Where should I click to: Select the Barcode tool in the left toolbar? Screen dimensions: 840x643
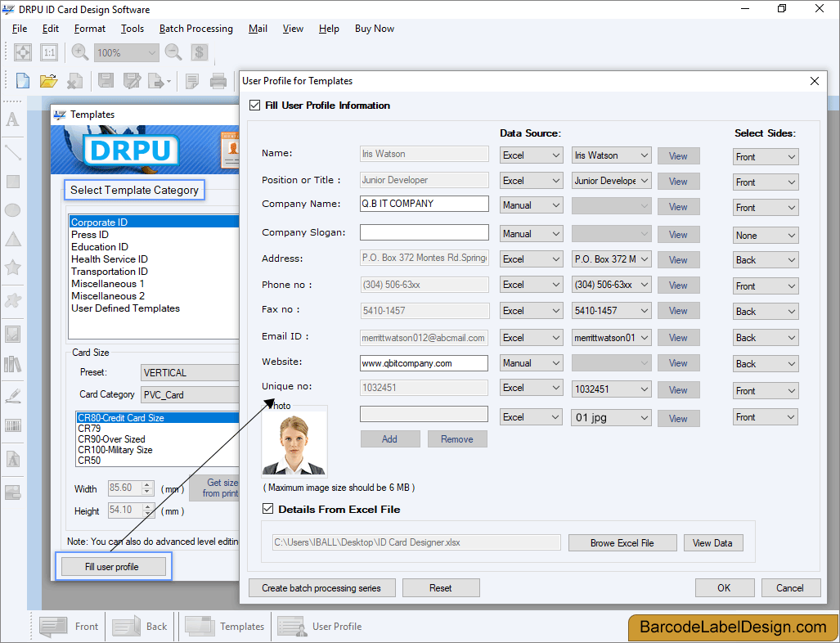coord(12,426)
